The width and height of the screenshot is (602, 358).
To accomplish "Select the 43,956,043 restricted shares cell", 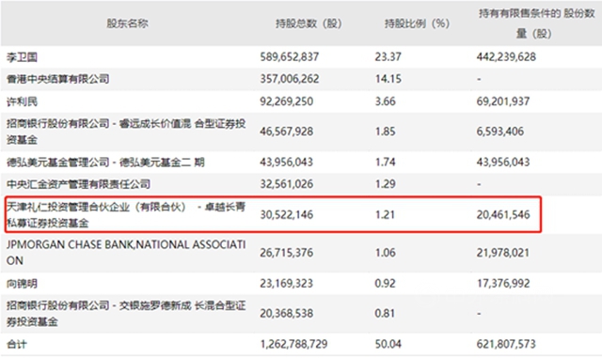I will (x=503, y=162).
